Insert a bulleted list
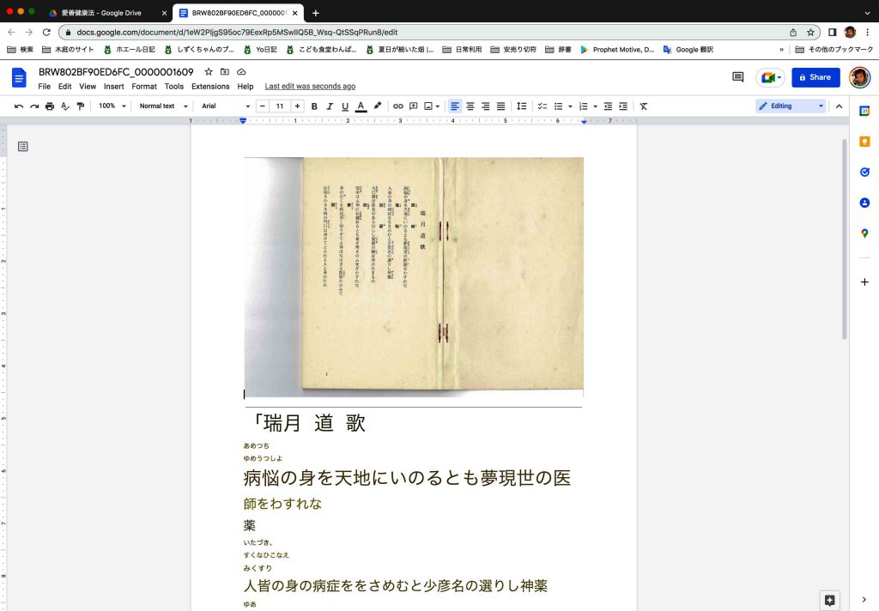 coord(558,106)
